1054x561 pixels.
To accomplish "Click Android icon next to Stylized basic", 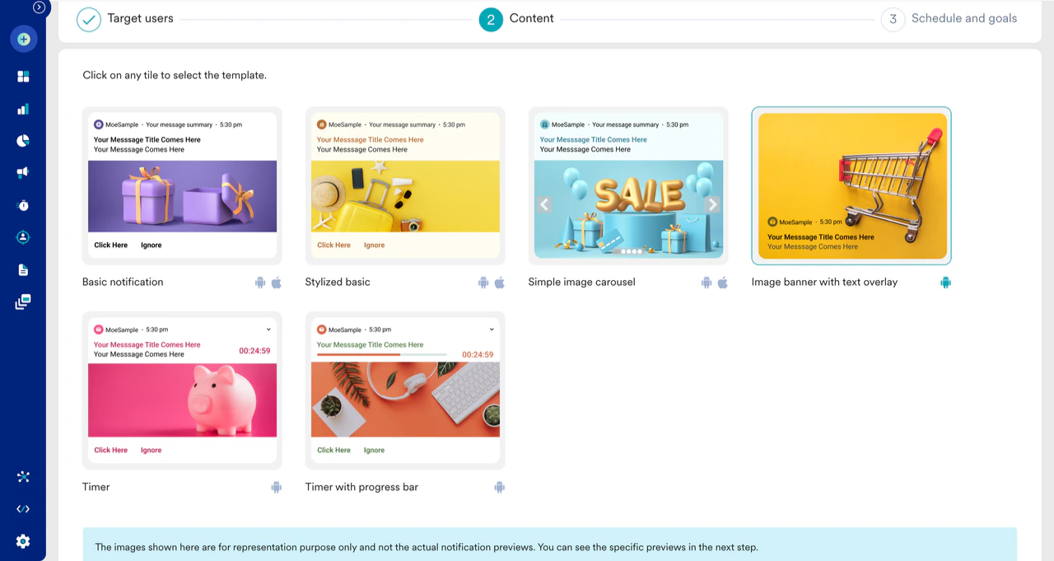I will tap(483, 283).
